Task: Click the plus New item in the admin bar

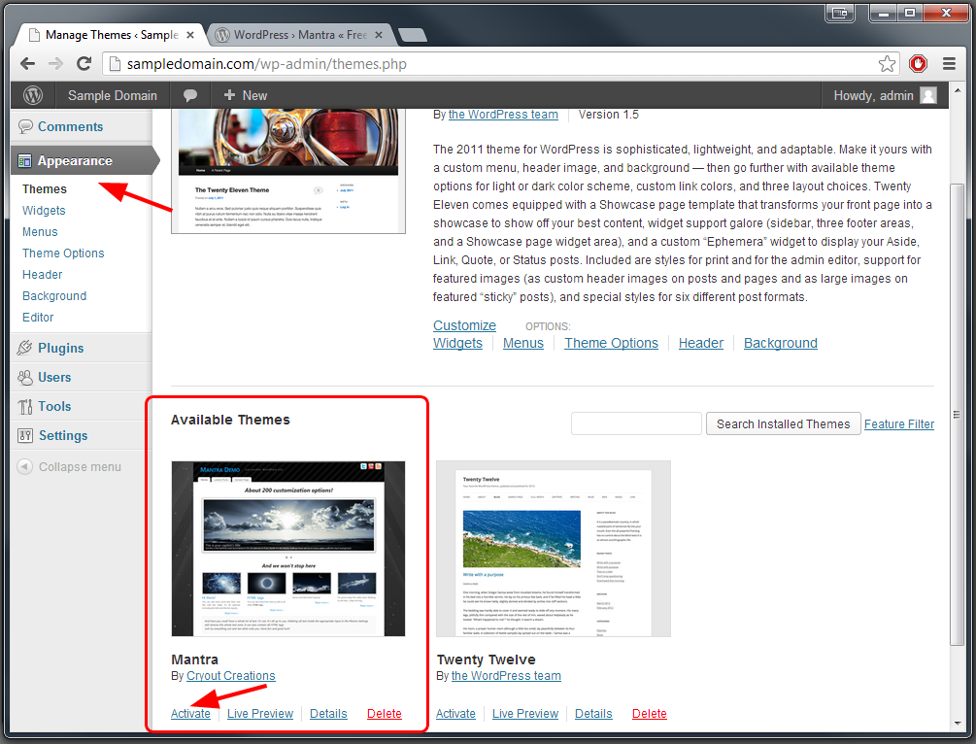Action: 246,95
